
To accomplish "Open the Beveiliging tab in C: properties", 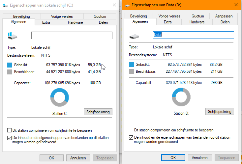I will pos(22,16).
